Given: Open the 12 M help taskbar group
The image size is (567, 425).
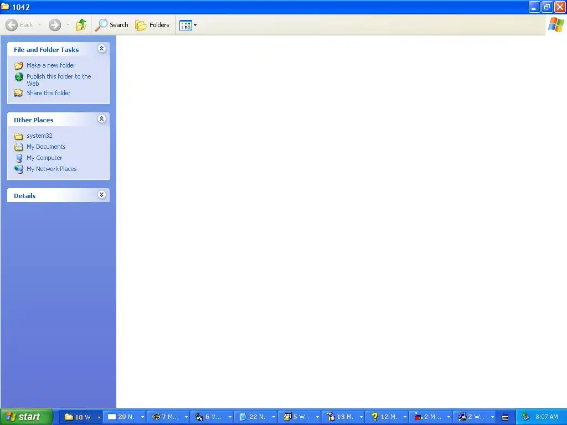Looking at the screenshot, I should (x=386, y=417).
